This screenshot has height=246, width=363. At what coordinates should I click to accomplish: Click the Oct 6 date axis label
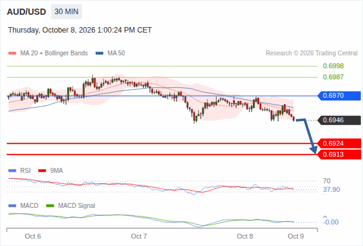click(33, 236)
